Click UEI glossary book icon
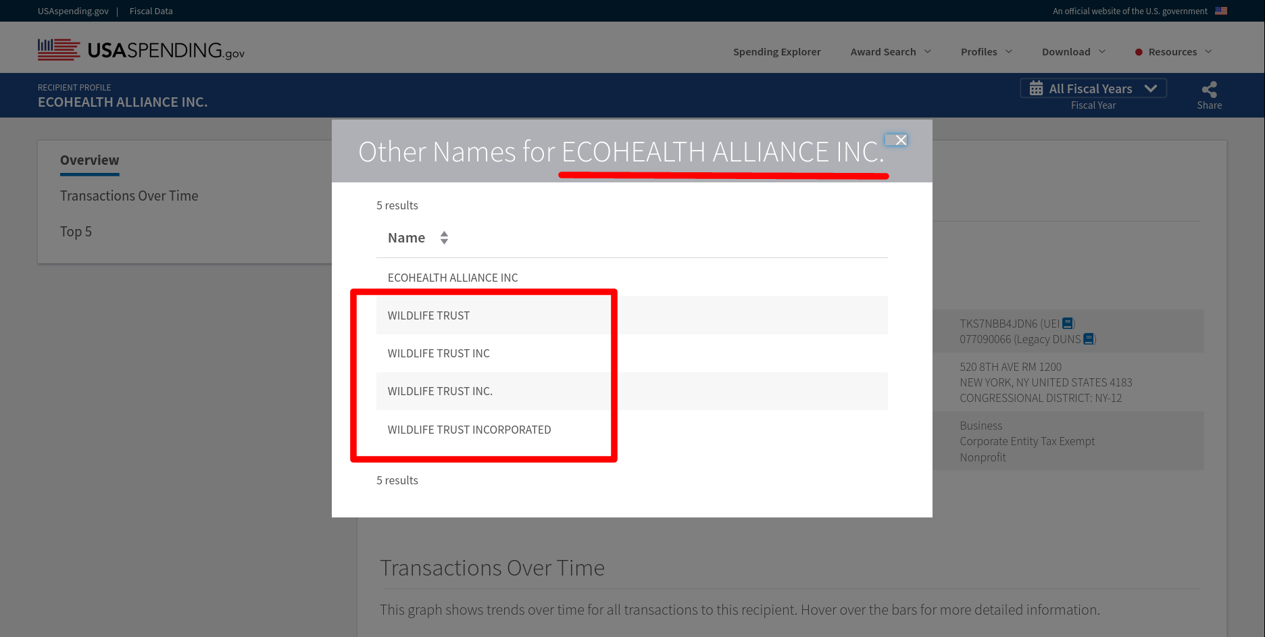Screen dimensions: 1265x637 click(1068, 324)
